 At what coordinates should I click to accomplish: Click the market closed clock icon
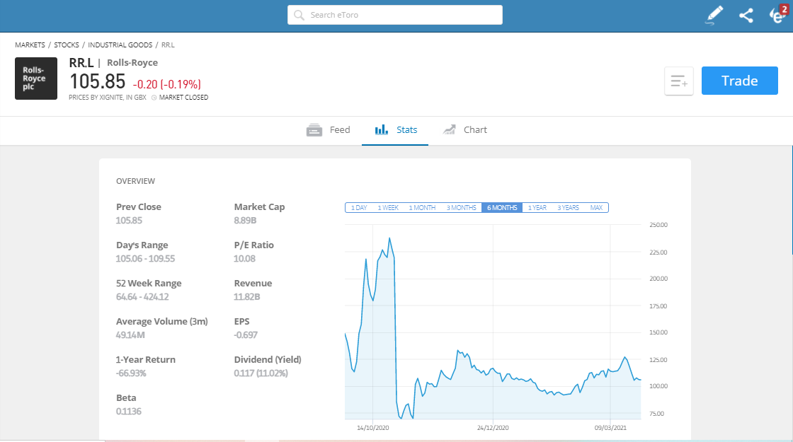pyautogui.click(x=154, y=98)
